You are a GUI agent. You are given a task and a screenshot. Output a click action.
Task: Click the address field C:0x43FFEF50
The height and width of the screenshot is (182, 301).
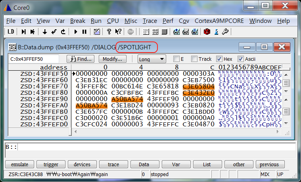(33, 59)
